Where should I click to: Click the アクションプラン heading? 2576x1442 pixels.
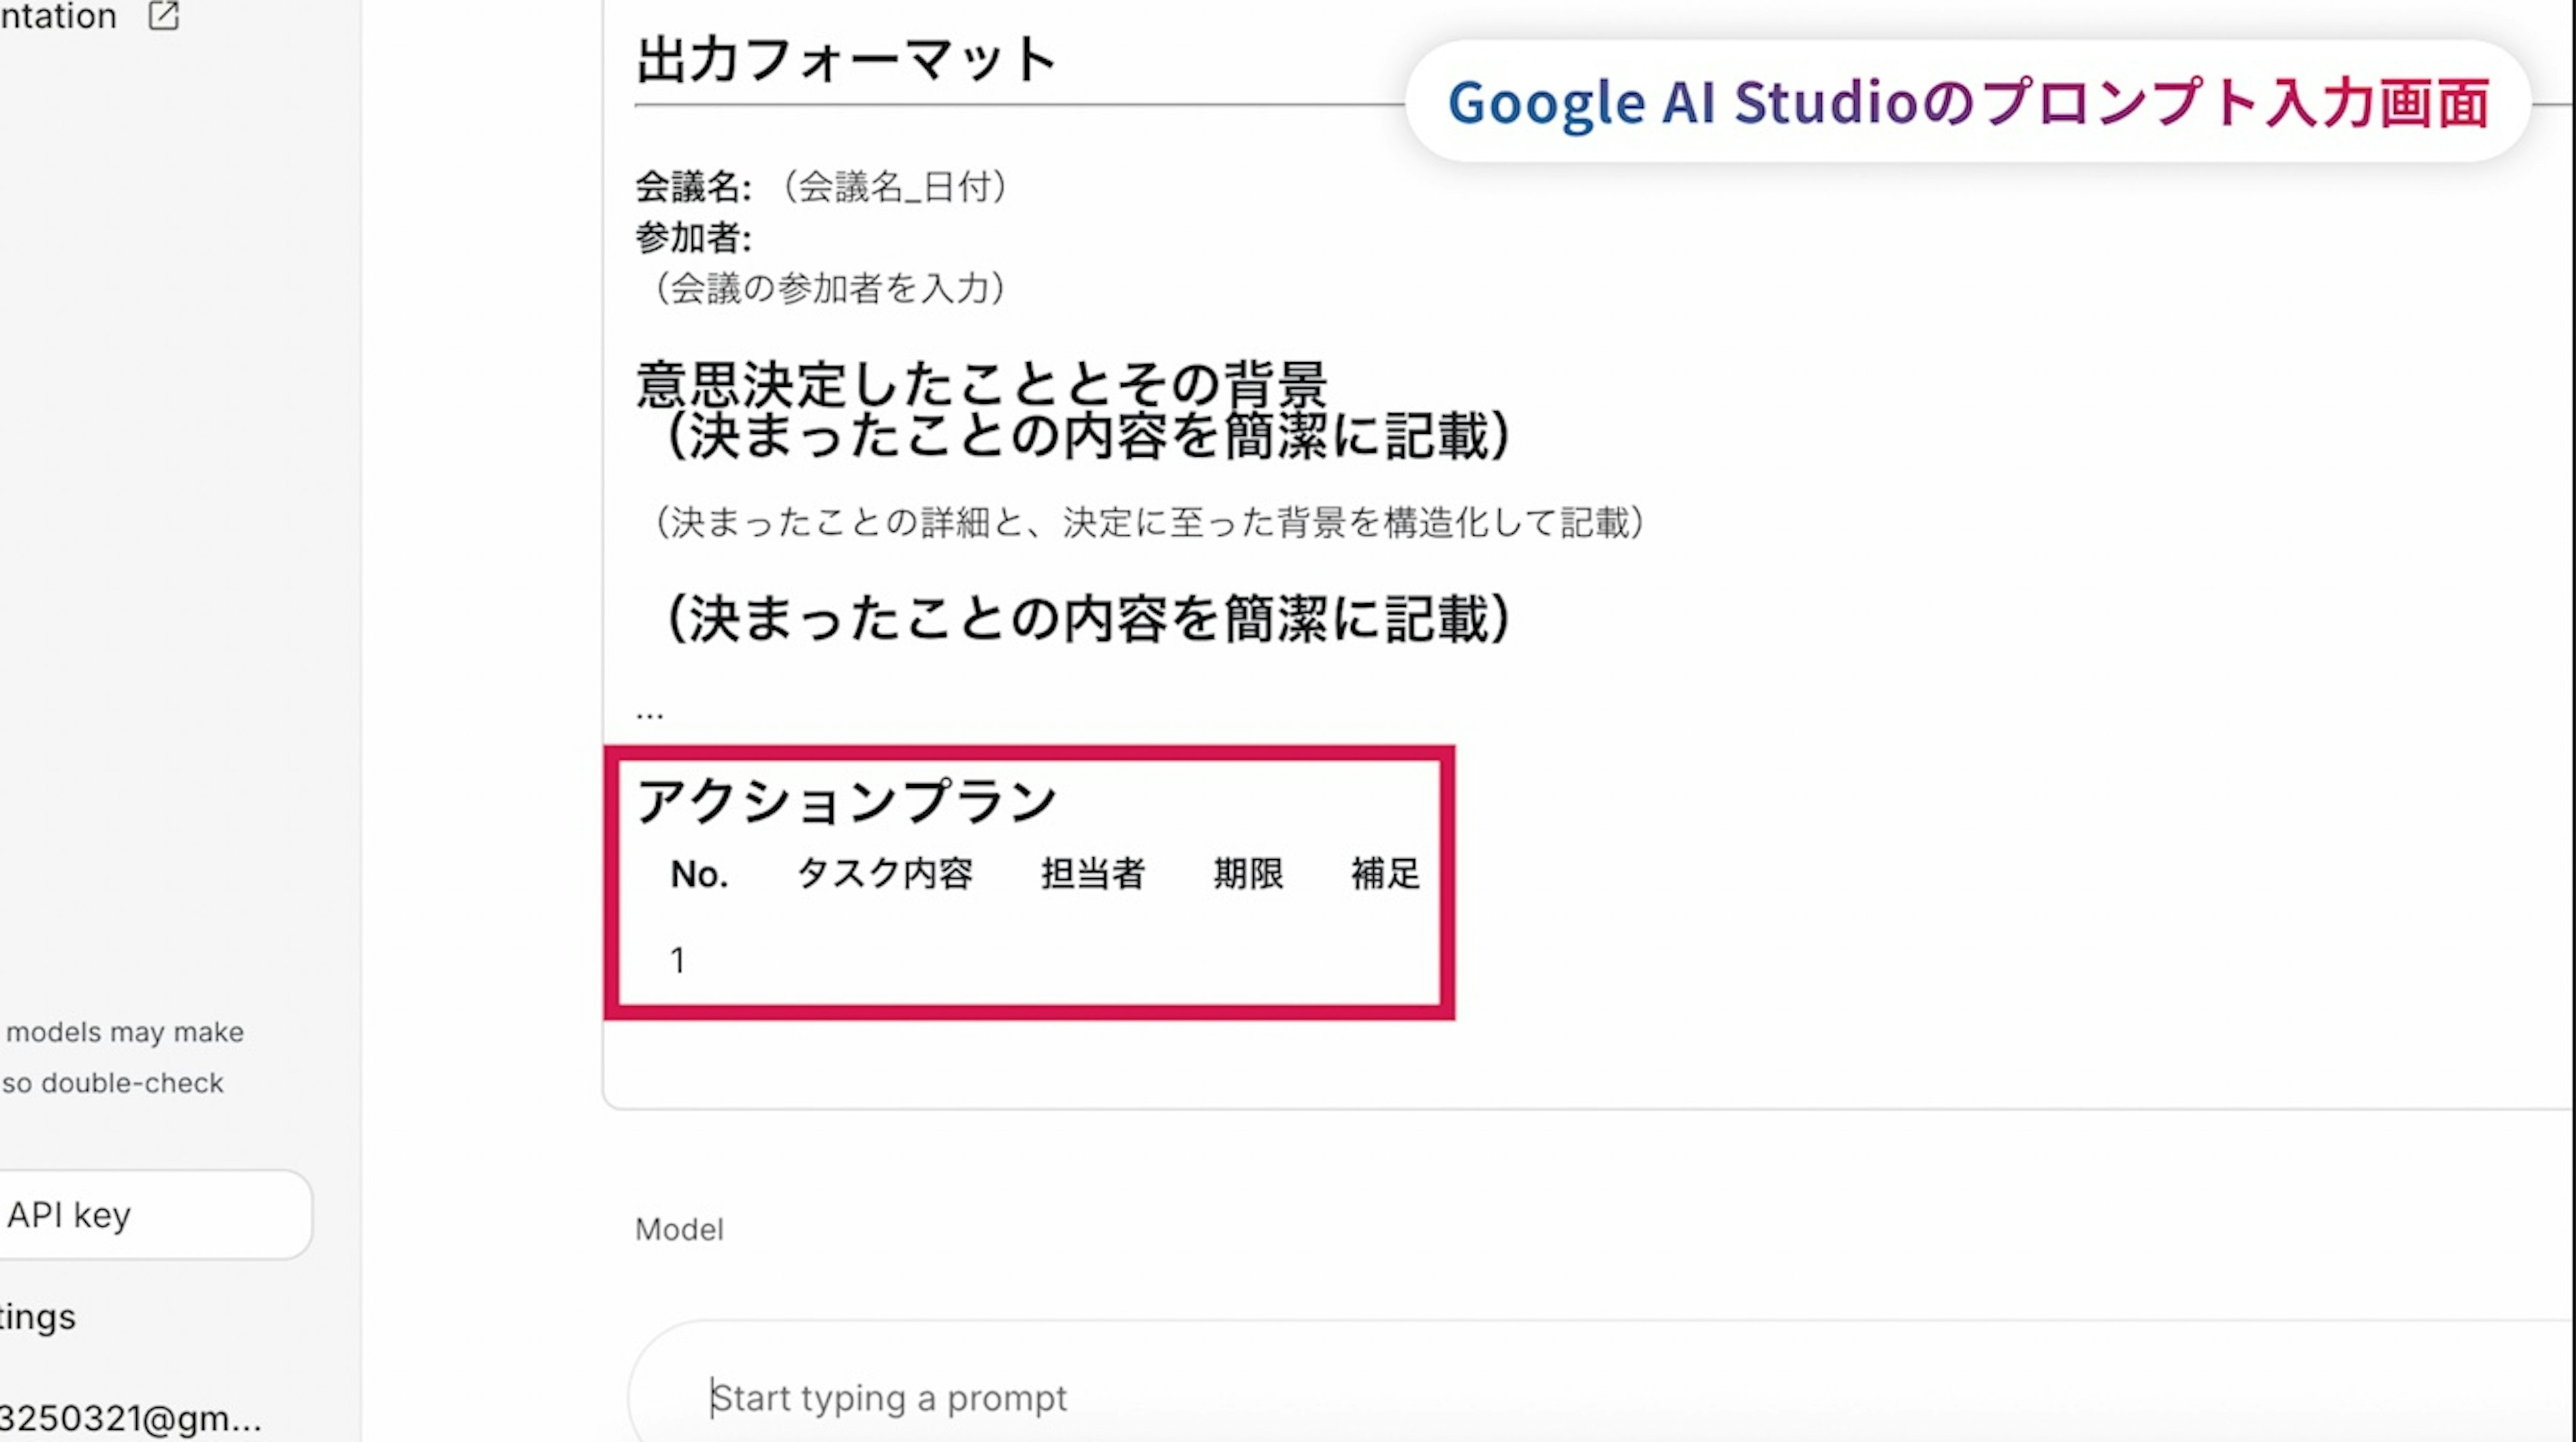pos(846,801)
